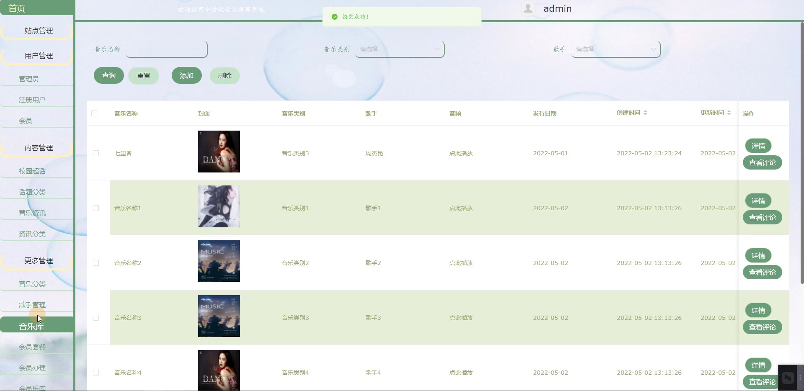The image size is (804, 391).
Task: Expand the 站点管理 sidebar section
Action: pos(37,31)
